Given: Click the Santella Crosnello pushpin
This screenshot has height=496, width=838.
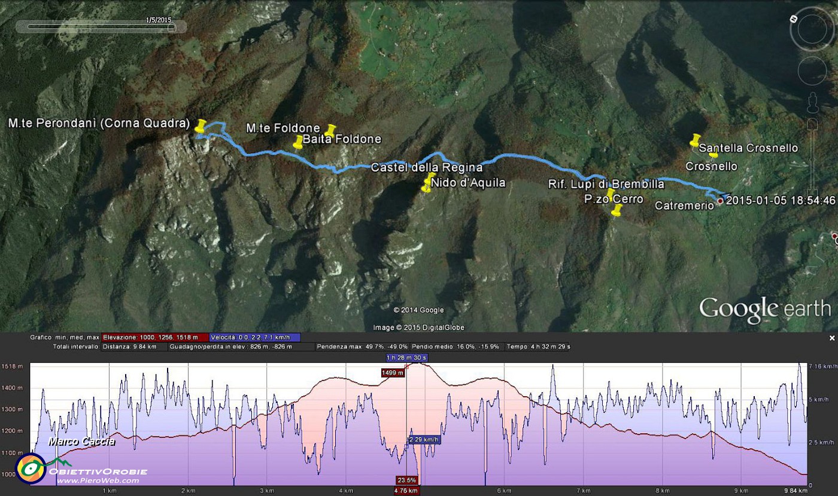Looking at the screenshot, I should tap(694, 140).
